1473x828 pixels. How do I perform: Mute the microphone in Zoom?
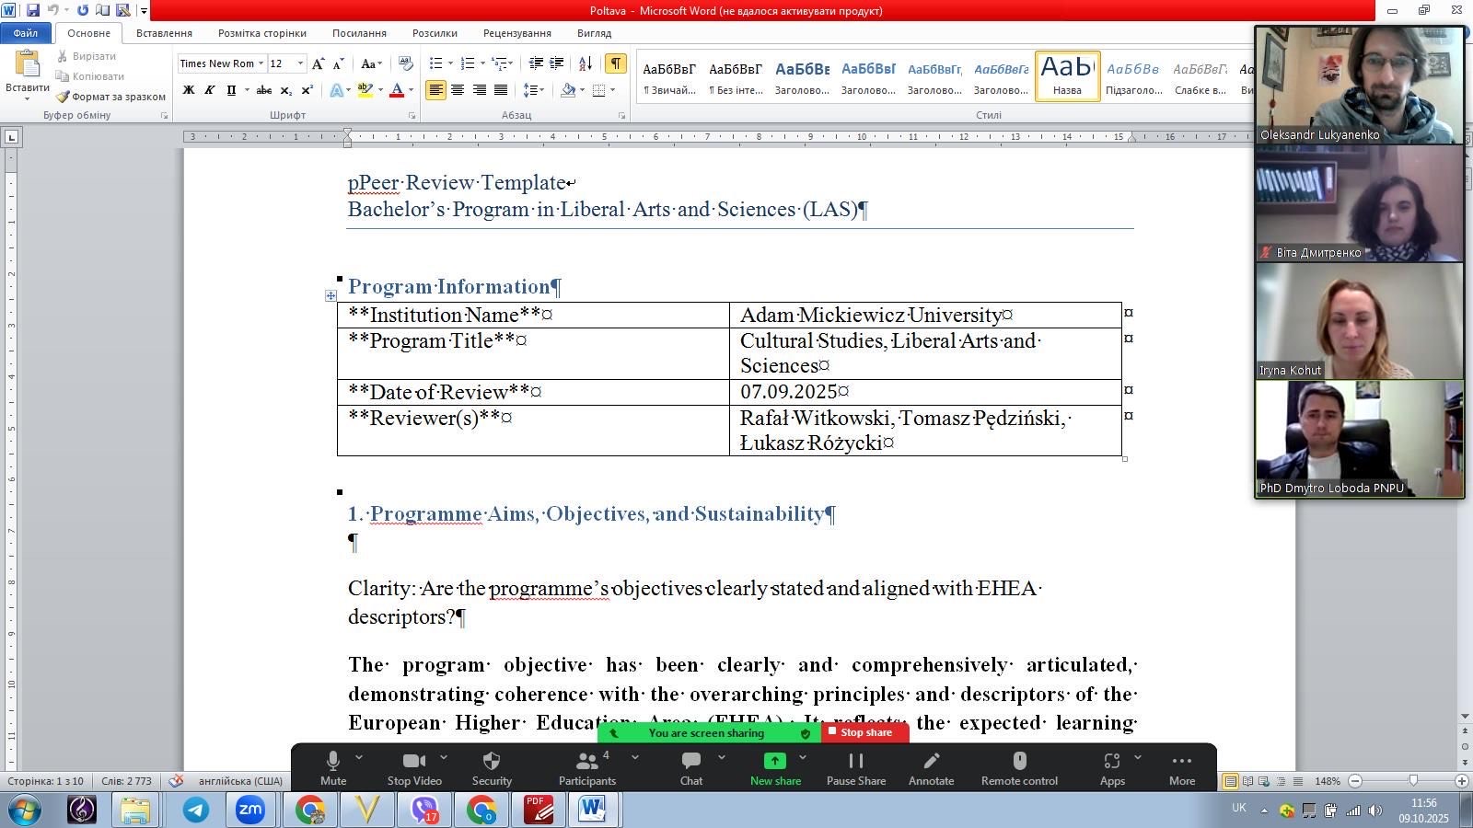coord(333,768)
